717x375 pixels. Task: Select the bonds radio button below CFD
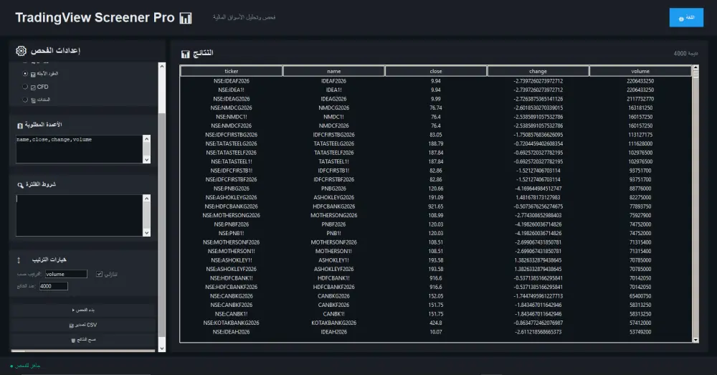(x=25, y=99)
